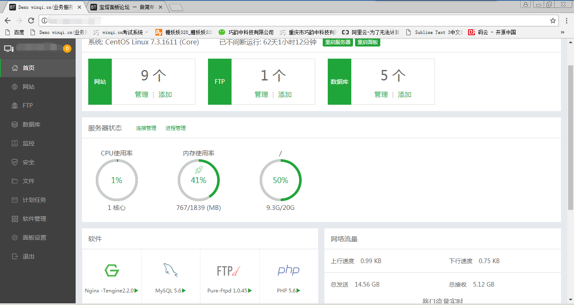Open a new browser tab
Image resolution: width=574 pixels, height=305 pixels.
176,7
